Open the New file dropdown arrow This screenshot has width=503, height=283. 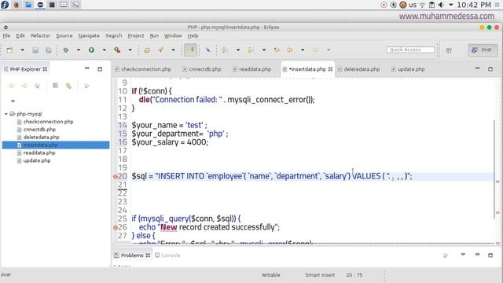22,50
